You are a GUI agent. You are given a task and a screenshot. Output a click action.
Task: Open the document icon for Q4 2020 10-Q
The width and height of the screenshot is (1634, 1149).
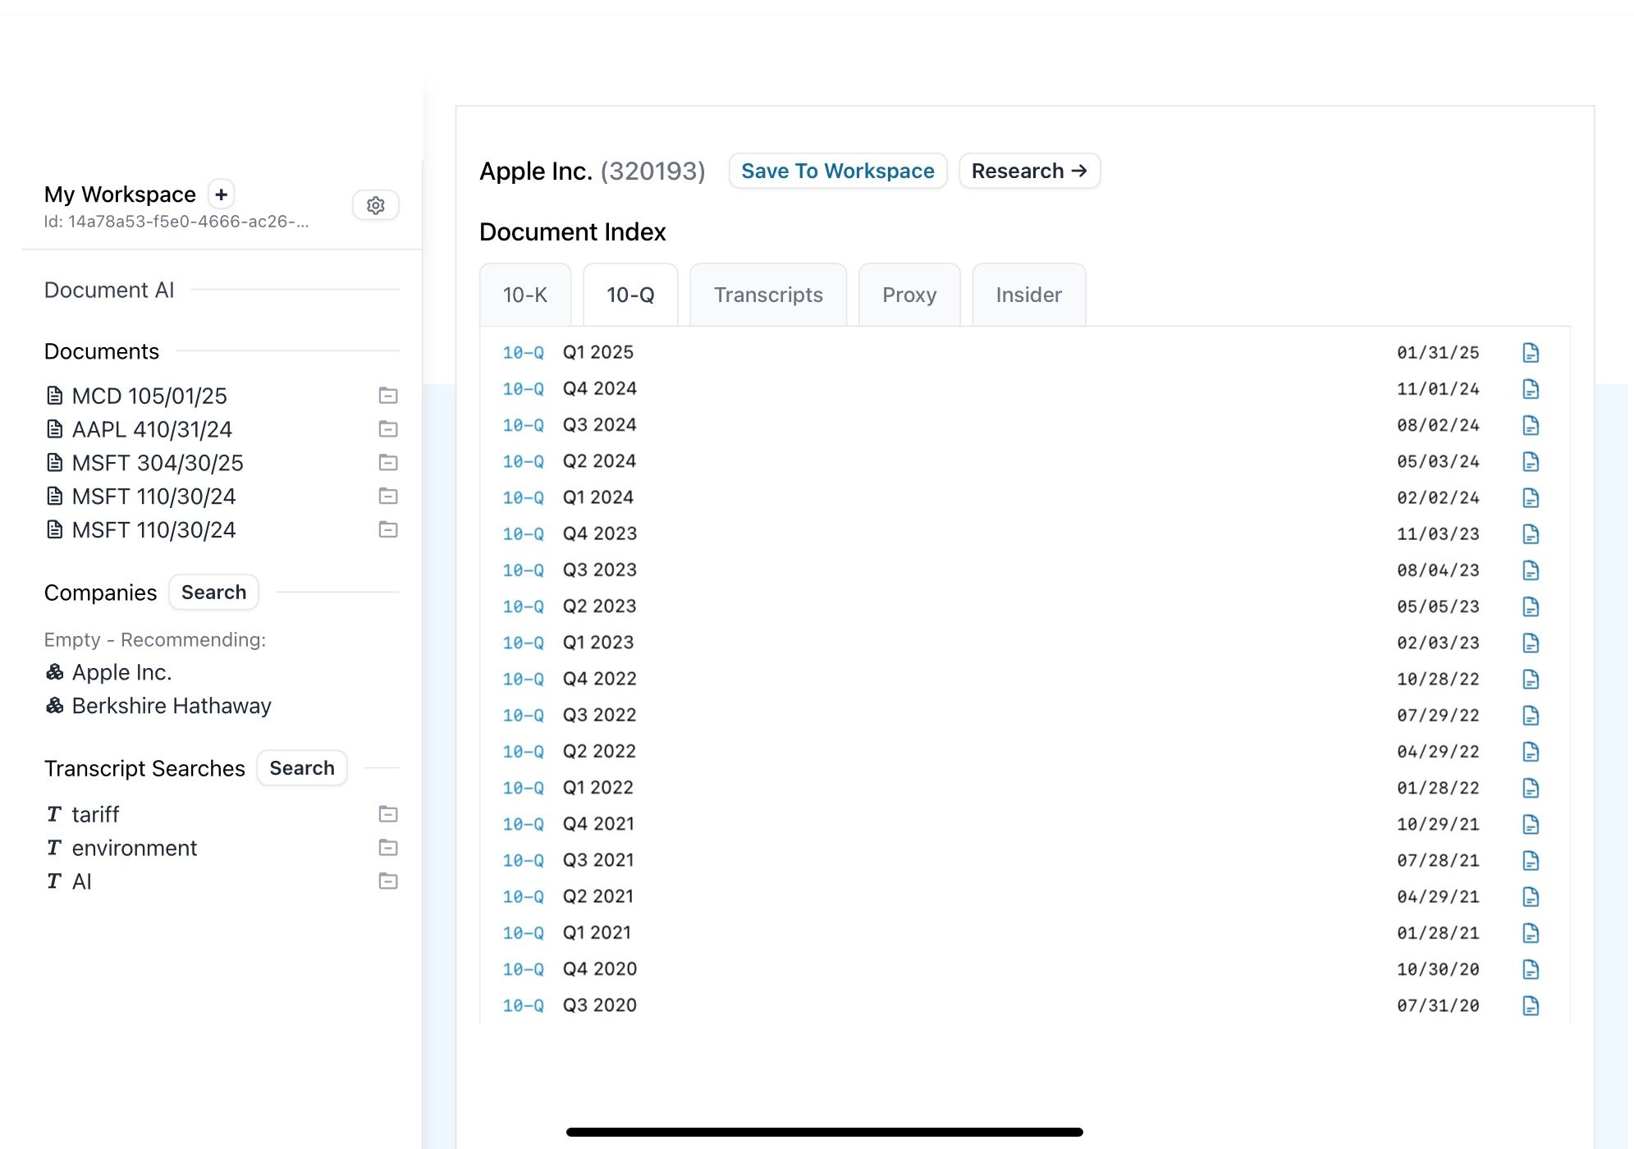(1531, 969)
